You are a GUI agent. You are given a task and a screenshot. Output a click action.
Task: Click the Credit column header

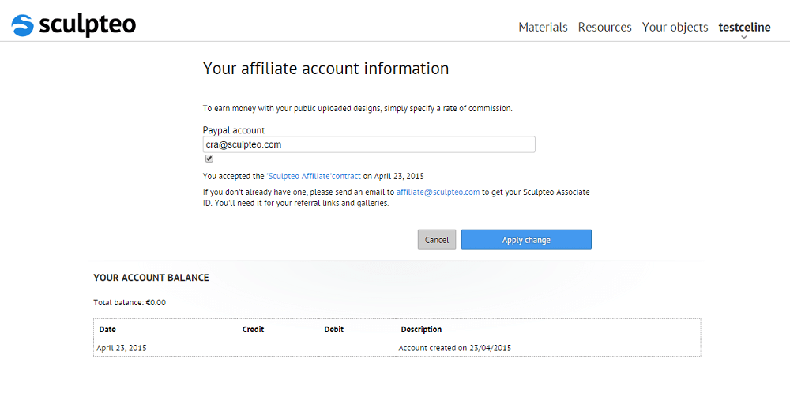253,330
